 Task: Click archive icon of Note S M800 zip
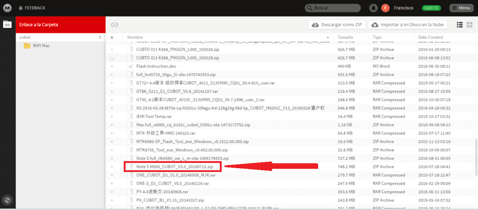[x=132, y=167]
